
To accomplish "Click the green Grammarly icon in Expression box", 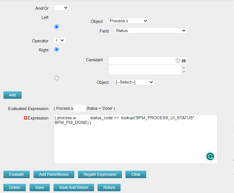I will click(210, 156).
